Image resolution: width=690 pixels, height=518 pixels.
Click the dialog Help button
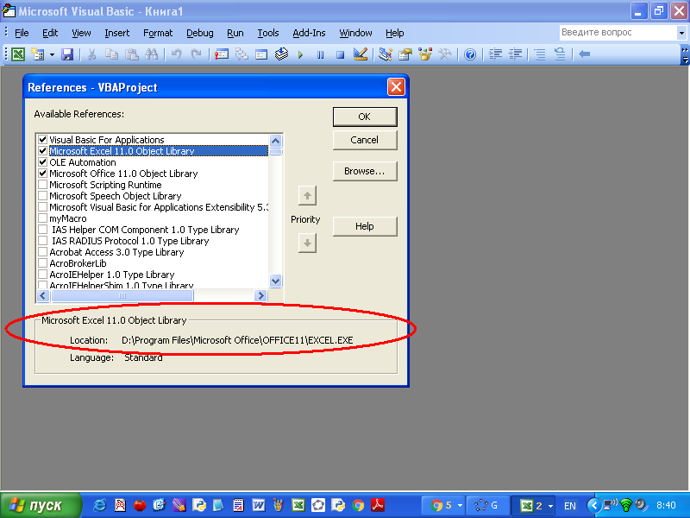365,226
